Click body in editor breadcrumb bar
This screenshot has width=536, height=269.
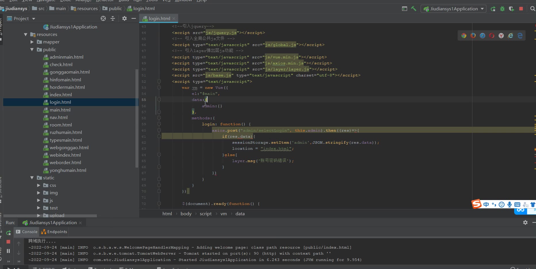click(186, 214)
